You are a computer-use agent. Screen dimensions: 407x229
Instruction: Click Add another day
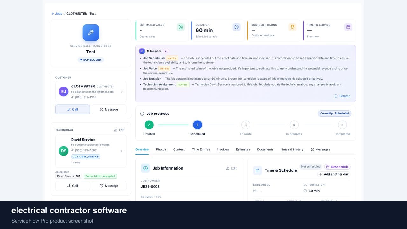[334, 174]
